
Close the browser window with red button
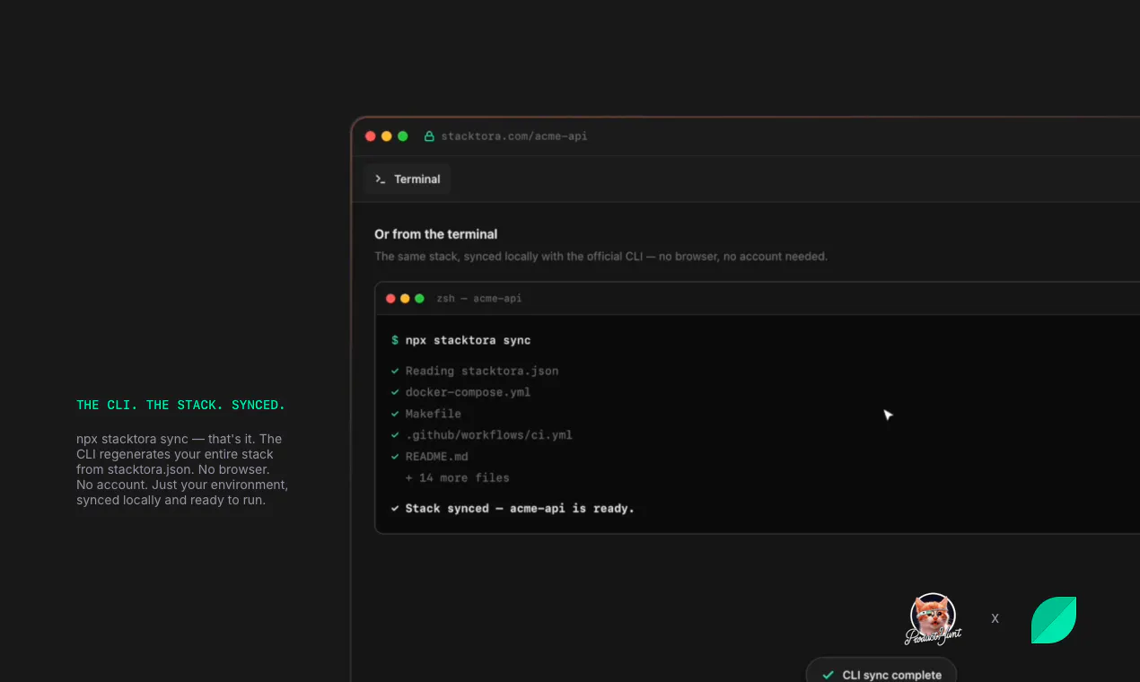coord(371,136)
